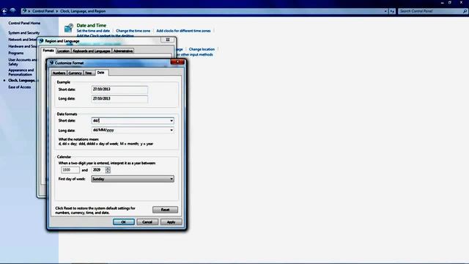Image resolution: width=469 pixels, height=264 pixels.
Task: Click the address bar refresh button
Action: point(392,11)
